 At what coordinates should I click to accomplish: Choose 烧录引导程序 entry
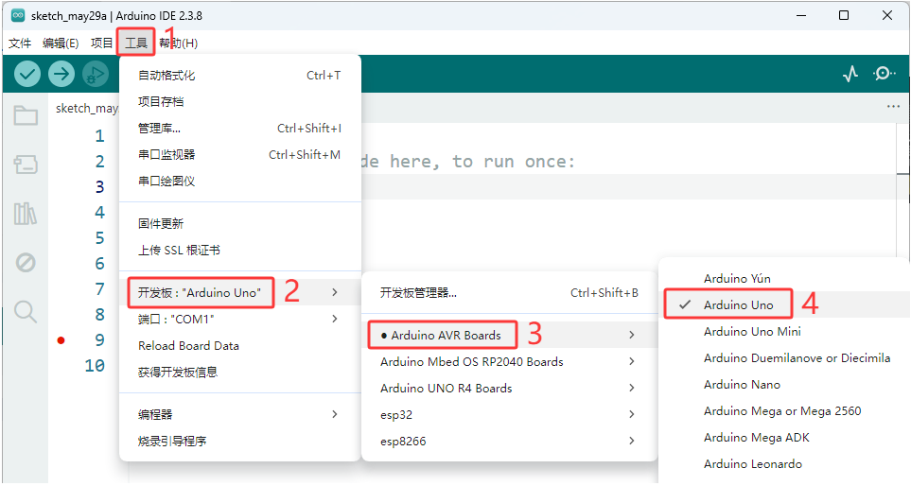pos(240,442)
